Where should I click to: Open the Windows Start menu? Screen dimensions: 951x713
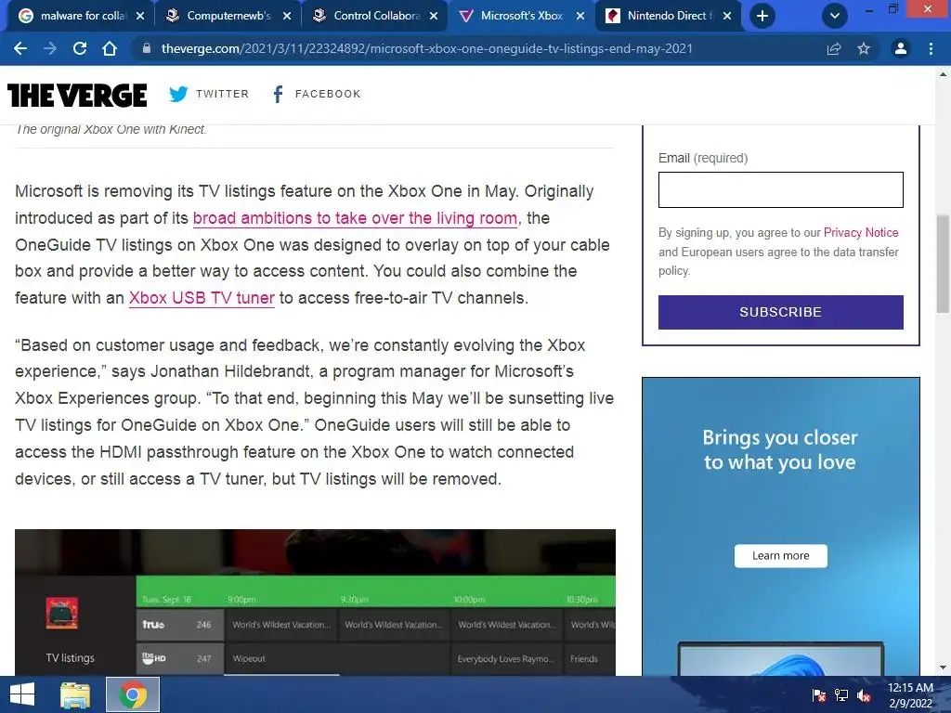pos(22,694)
